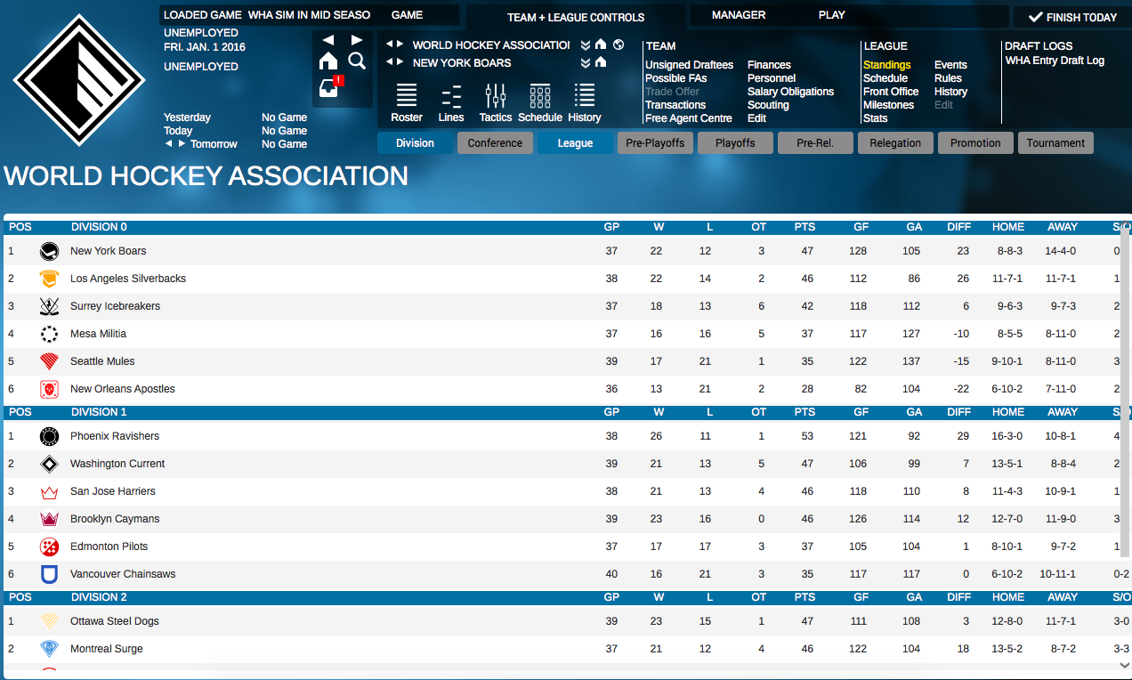1132x680 pixels.
Task: Open the Schedule grid icon
Action: [539, 98]
